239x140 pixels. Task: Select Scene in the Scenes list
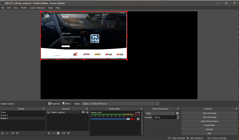[23, 112]
